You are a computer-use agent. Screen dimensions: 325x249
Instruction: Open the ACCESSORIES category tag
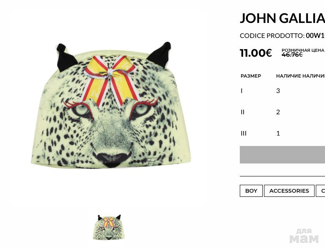(289, 191)
